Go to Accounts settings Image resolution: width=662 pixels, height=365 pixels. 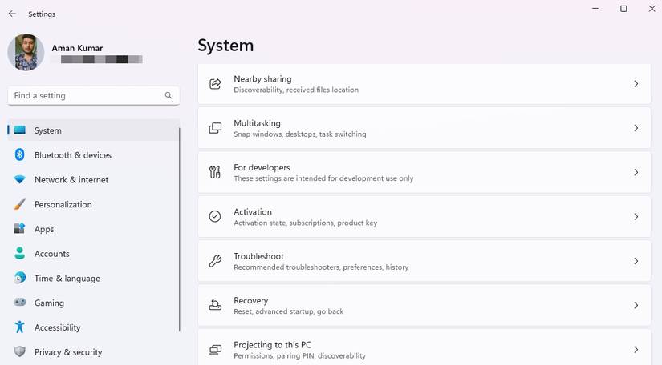51,254
